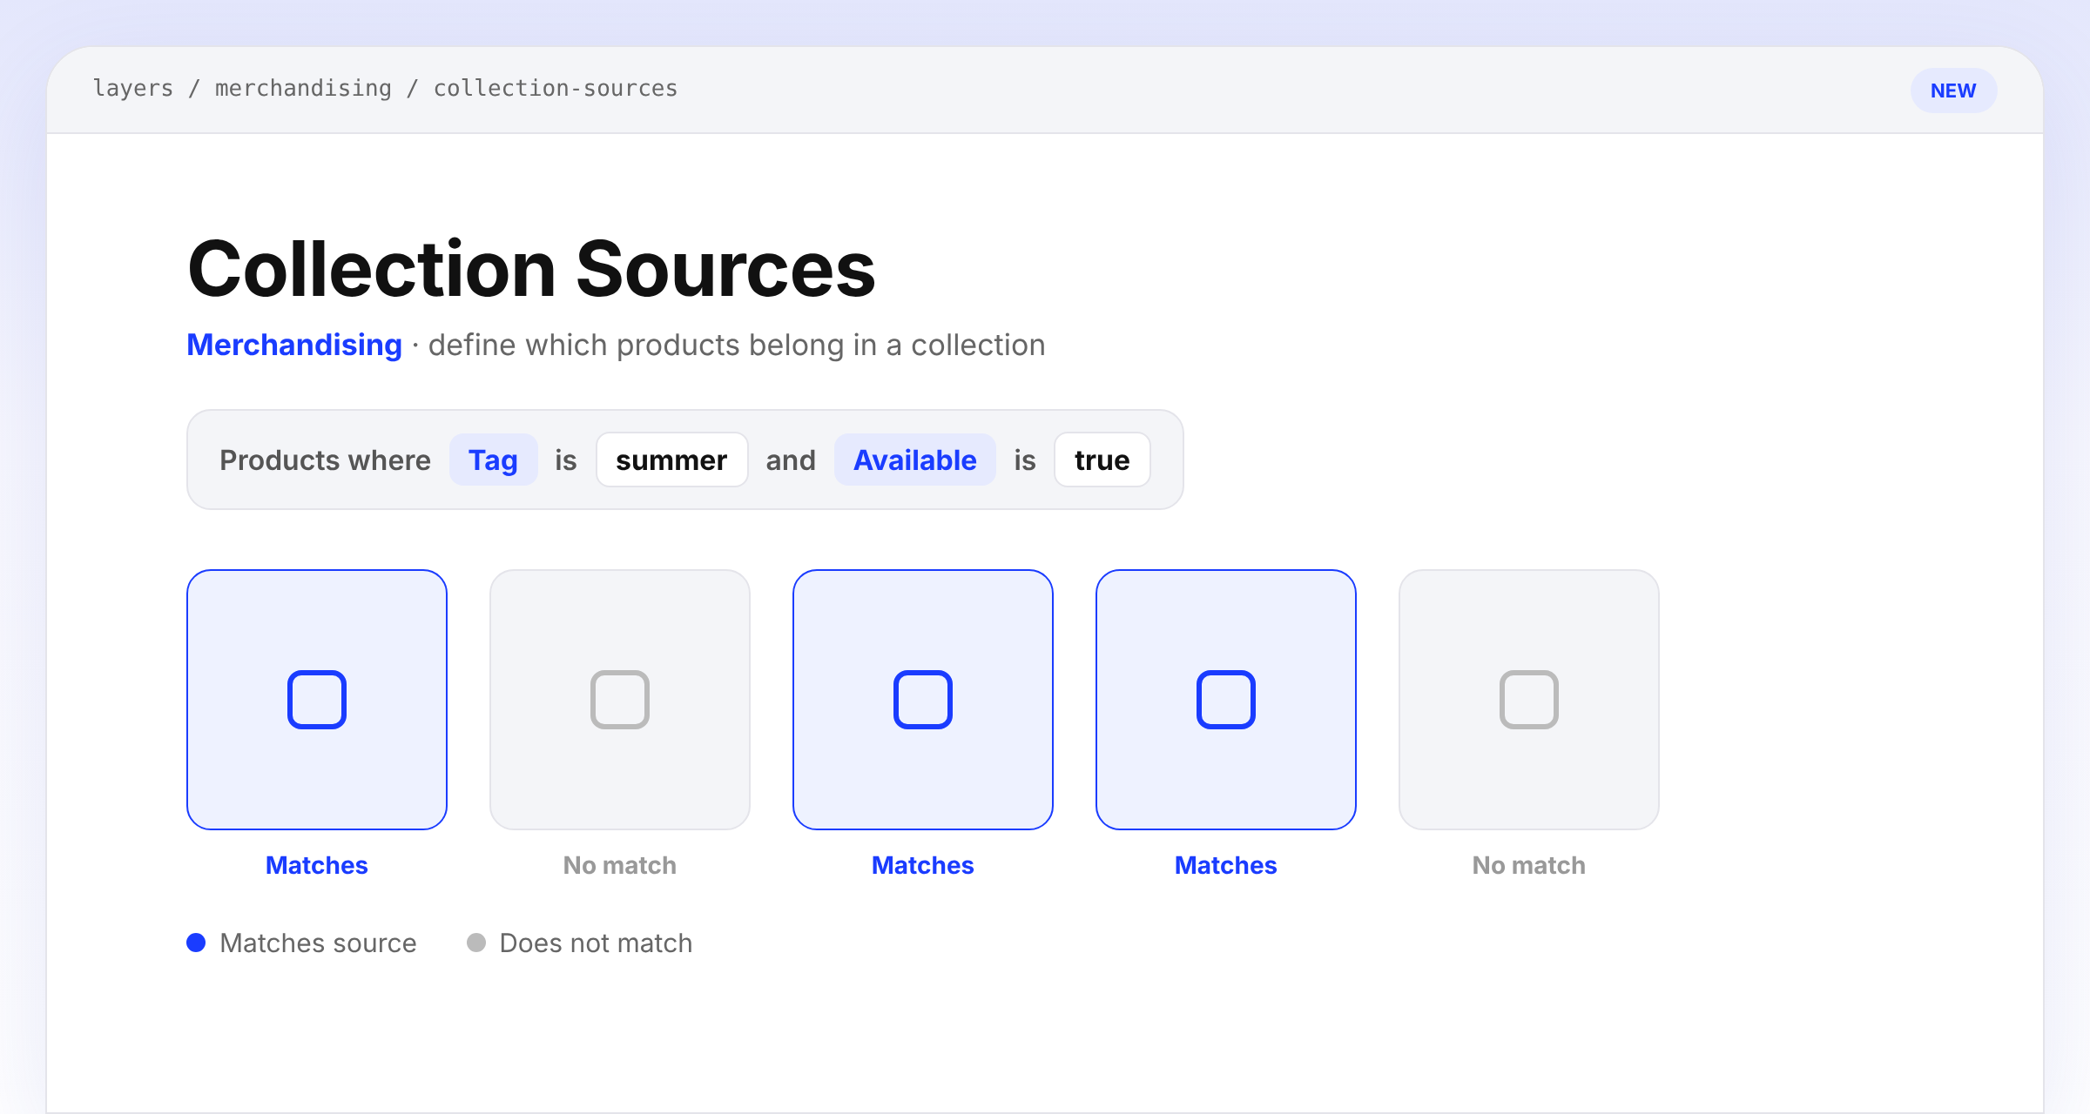Open the Merchandising link below the title

coord(294,345)
